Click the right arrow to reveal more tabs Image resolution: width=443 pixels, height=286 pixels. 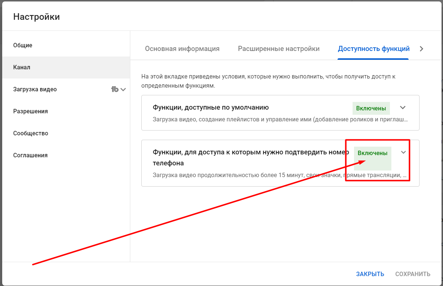(421, 48)
